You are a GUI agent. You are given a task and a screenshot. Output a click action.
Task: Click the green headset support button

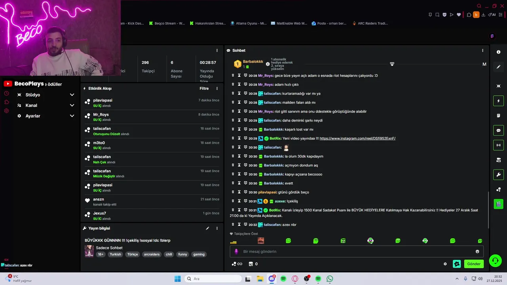[495, 260]
